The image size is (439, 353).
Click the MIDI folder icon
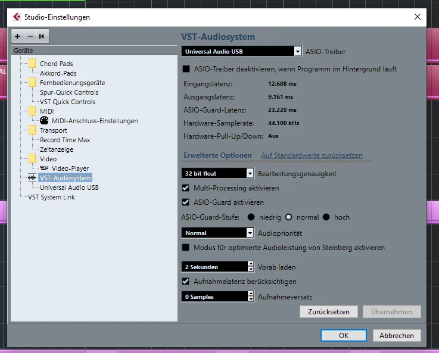coord(33,111)
